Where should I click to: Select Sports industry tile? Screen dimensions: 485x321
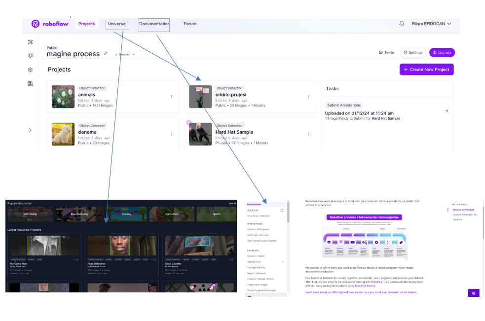coord(217,214)
